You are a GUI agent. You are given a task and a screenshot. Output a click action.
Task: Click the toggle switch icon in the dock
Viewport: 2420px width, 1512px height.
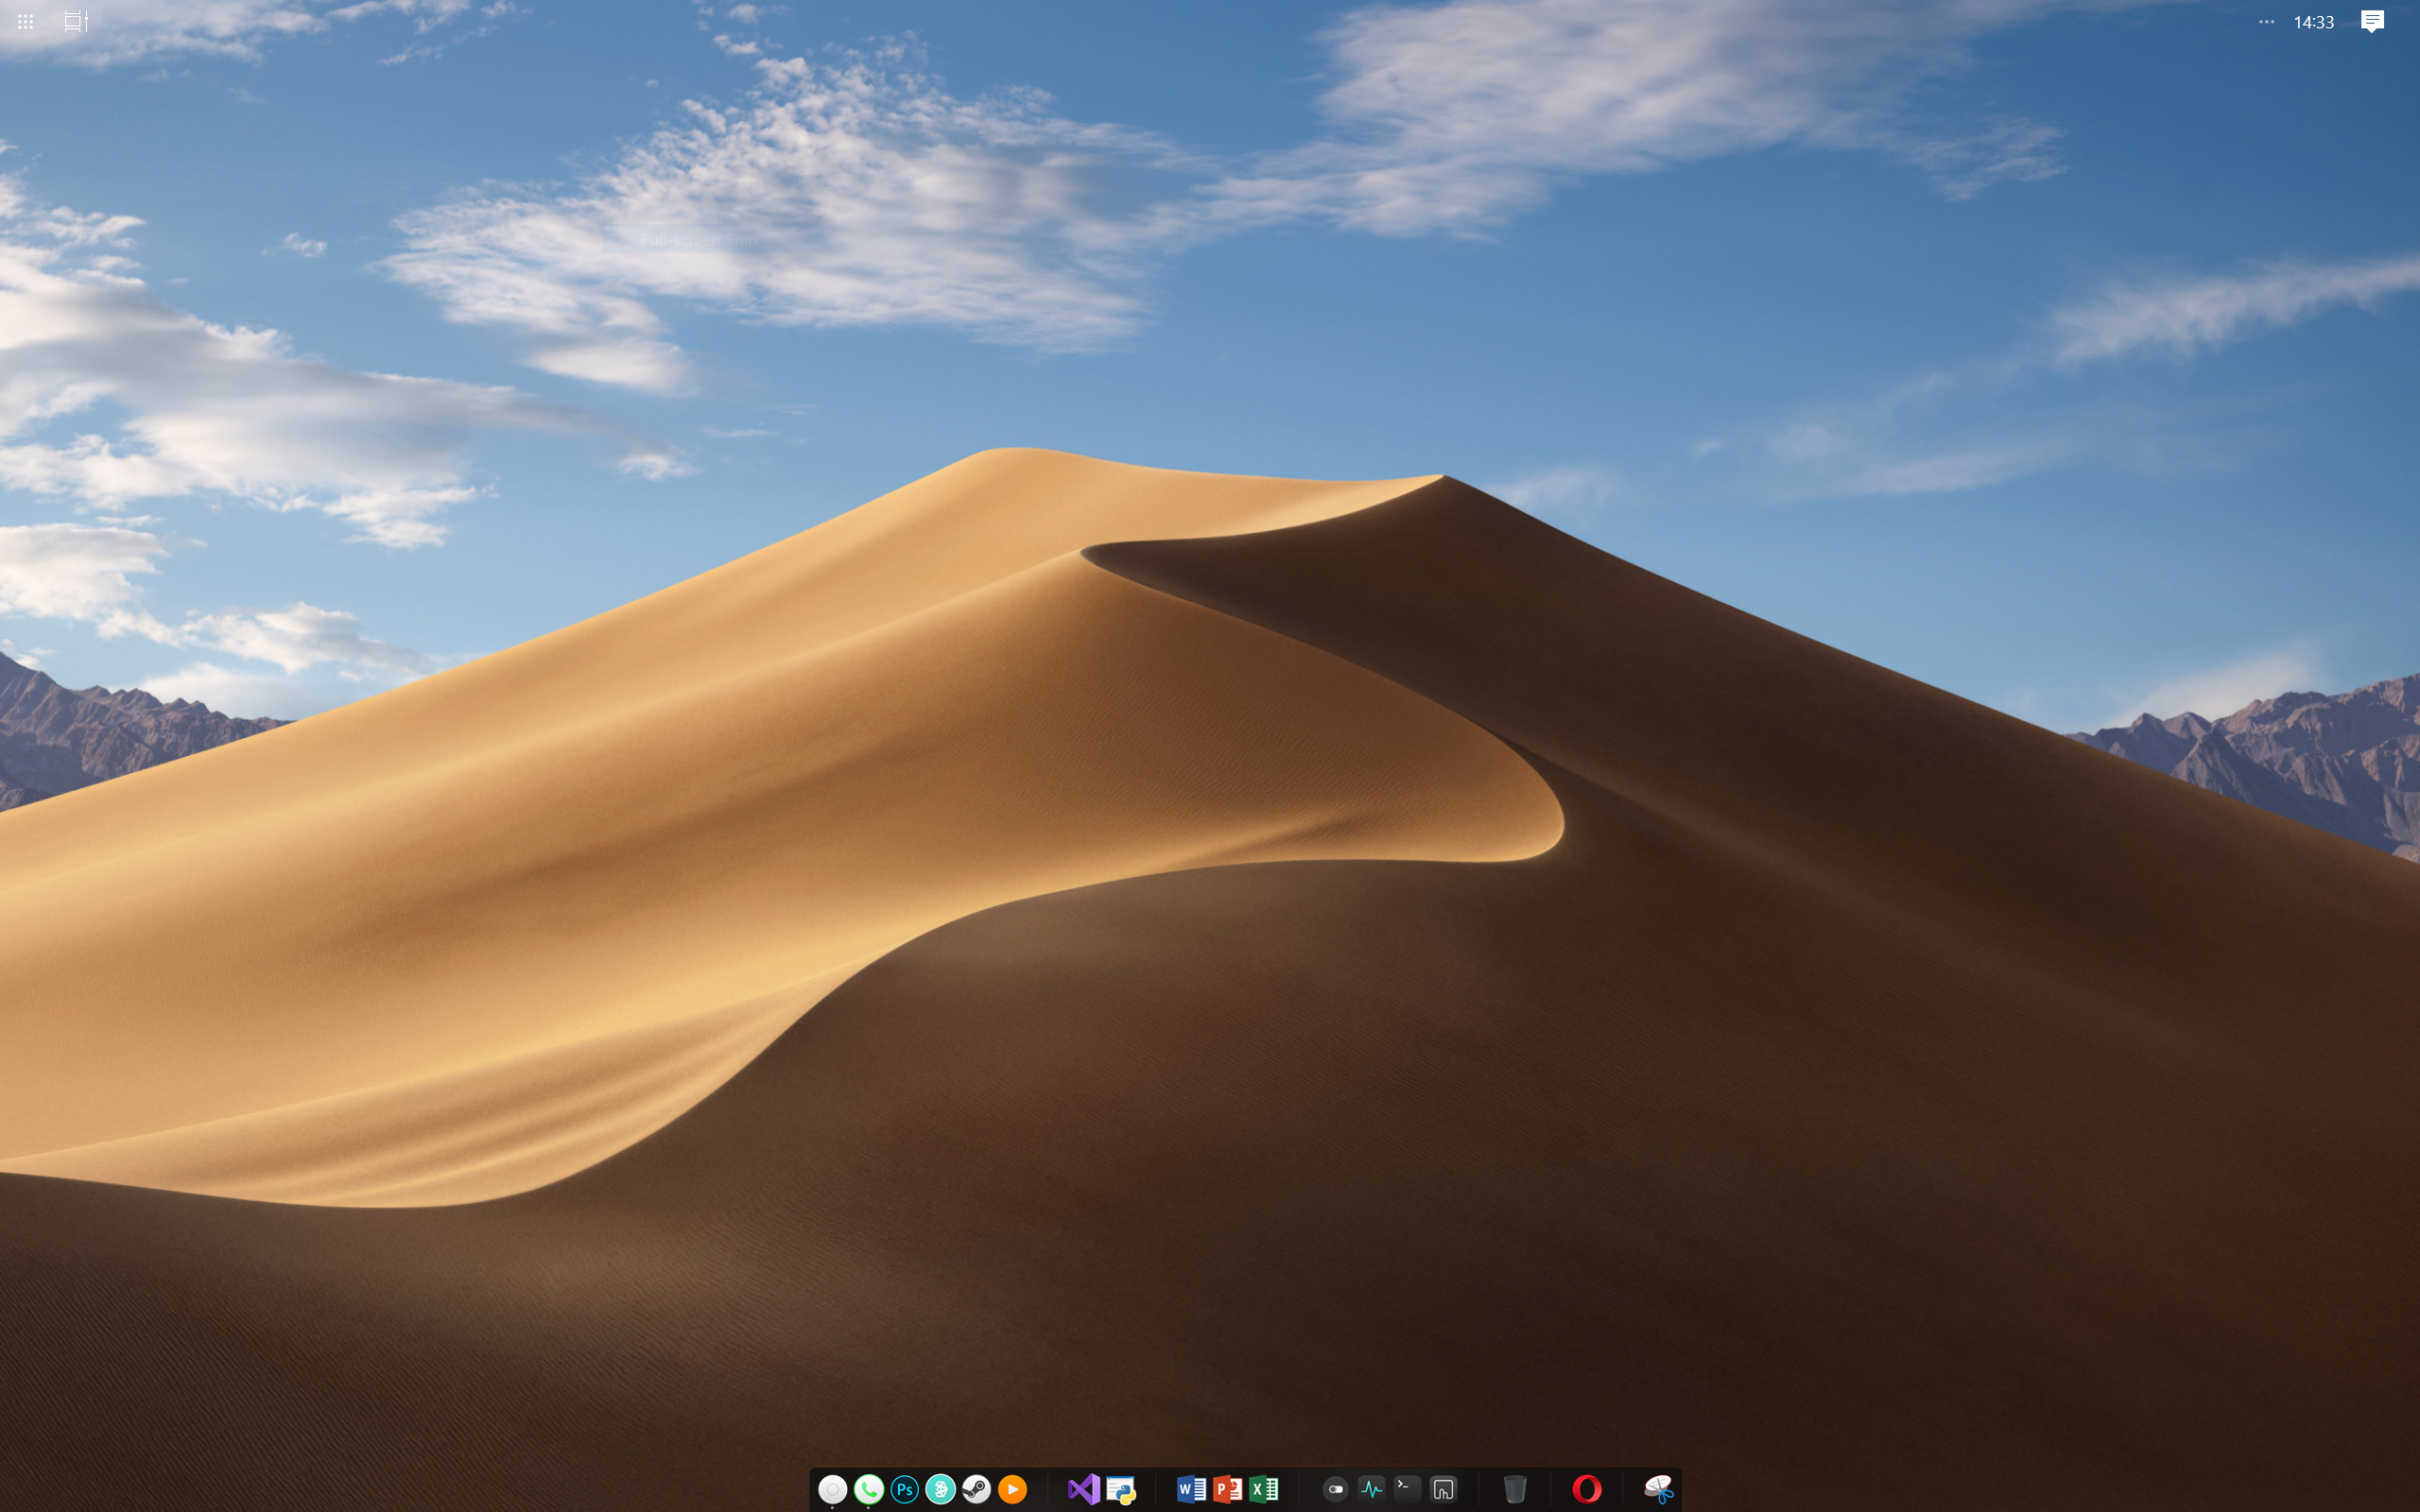click(x=1335, y=1490)
